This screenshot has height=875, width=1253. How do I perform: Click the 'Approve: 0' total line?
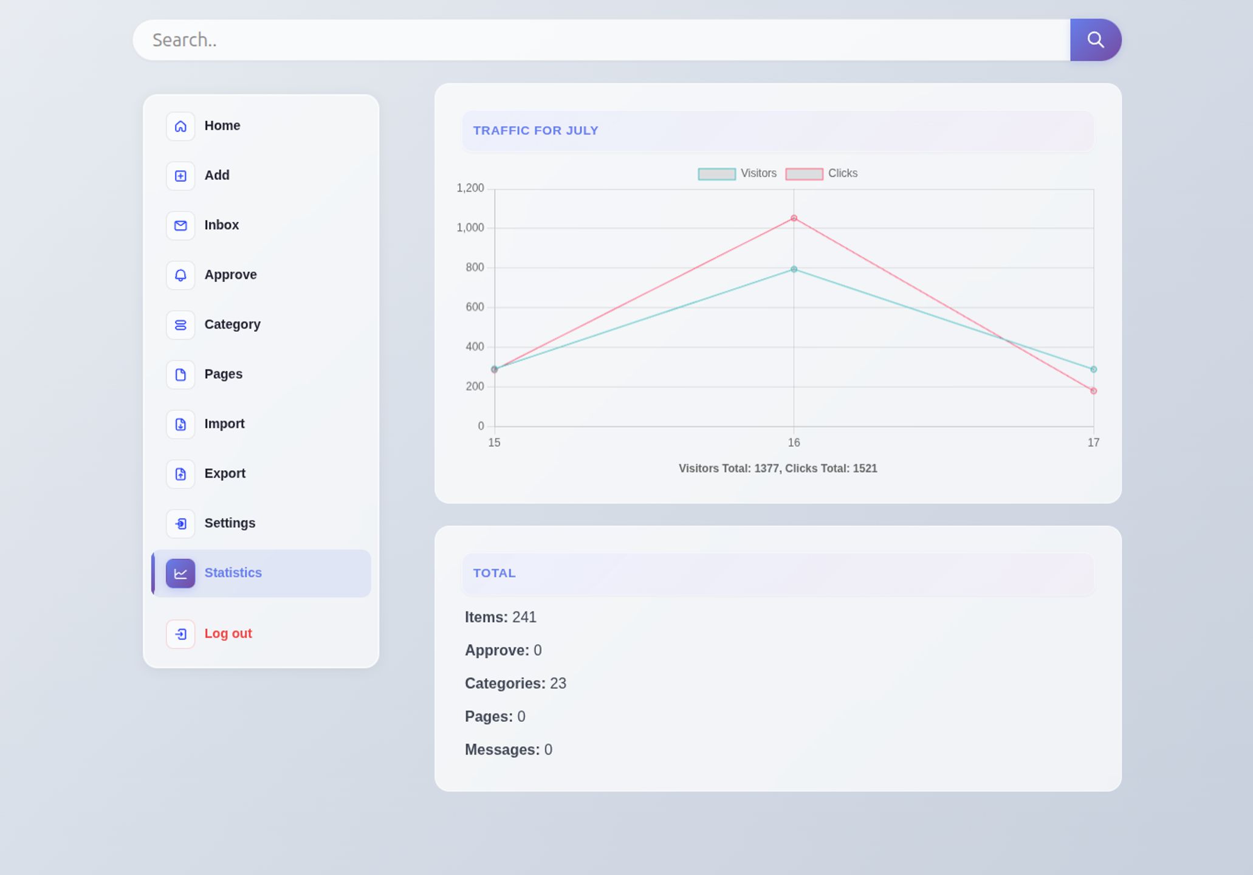point(503,651)
